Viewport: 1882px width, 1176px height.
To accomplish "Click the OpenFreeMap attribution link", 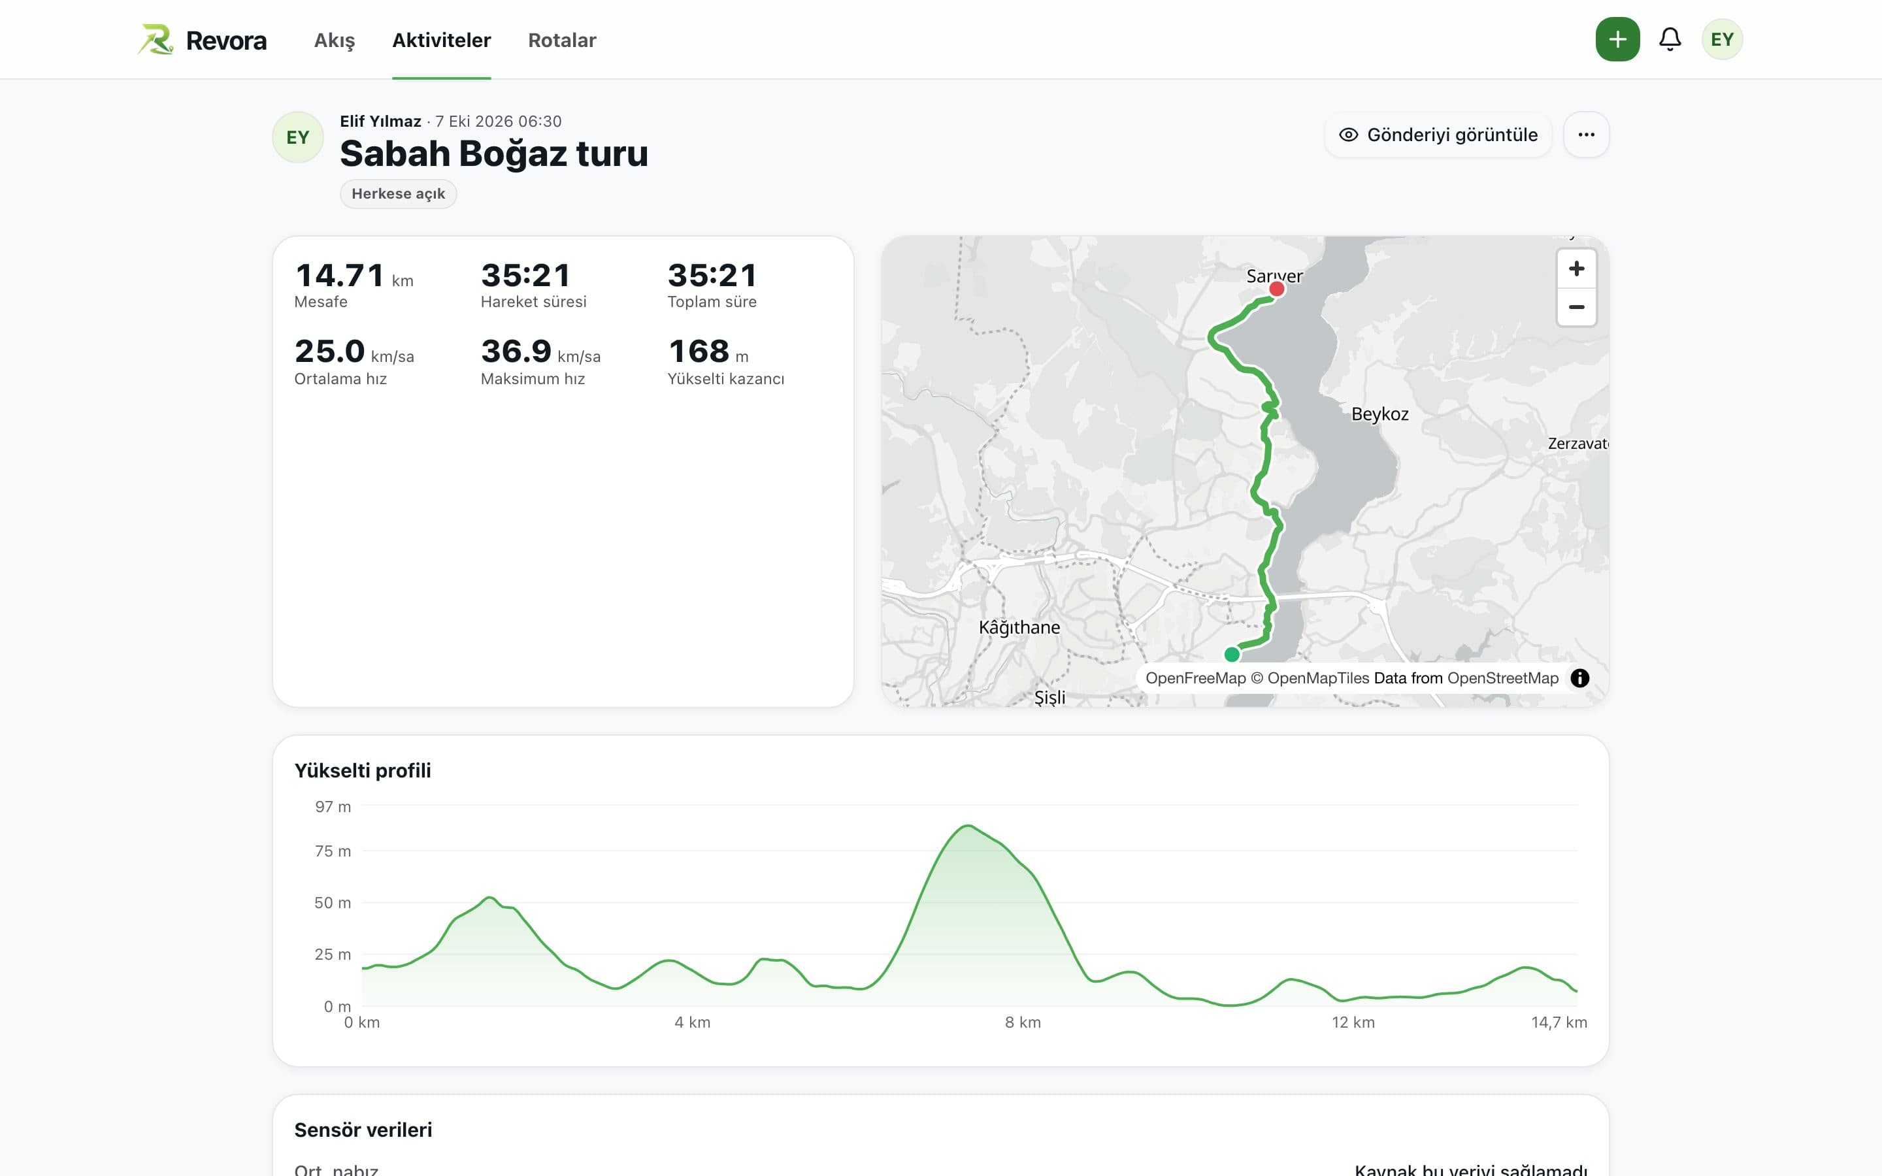I will (x=1195, y=678).
